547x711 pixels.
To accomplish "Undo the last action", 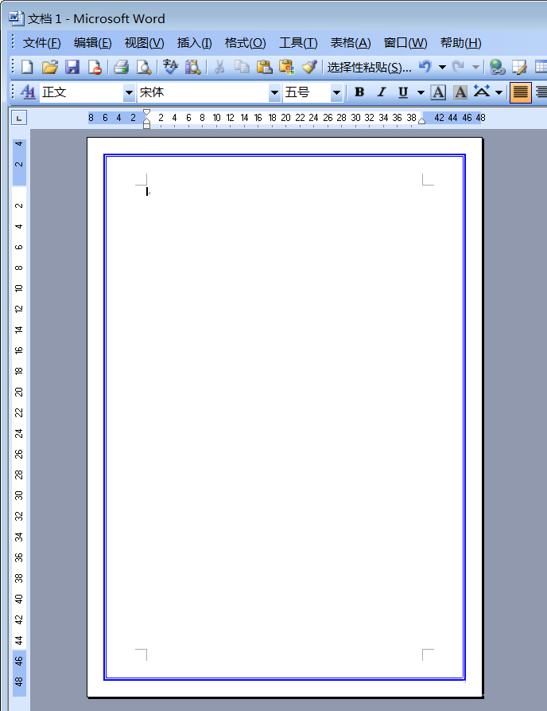I will 425,67.
